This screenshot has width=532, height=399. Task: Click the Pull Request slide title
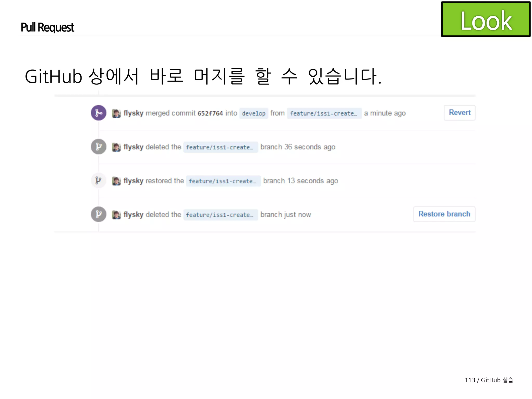[x=47, y=27]
